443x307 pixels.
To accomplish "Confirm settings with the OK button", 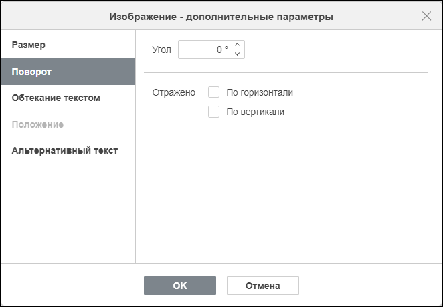I will click(x=180, y=286).
